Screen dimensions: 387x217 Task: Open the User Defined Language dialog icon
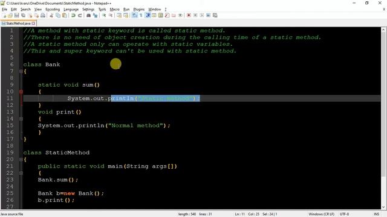(x=154, y=15)
